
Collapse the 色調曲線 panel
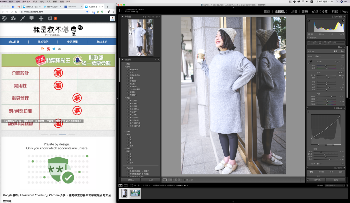[x=344, y=108]
